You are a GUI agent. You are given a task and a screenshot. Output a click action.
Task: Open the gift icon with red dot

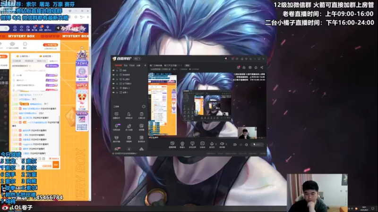tap(238, 67)
